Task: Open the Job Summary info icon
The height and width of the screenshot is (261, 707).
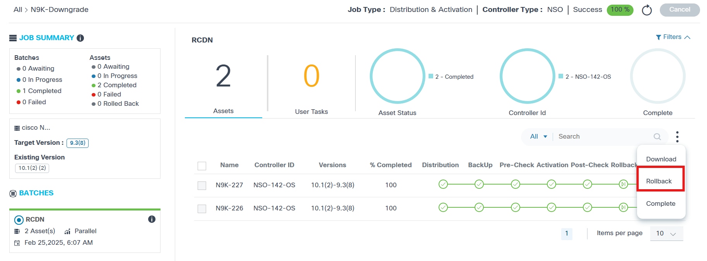Action: 80,38
